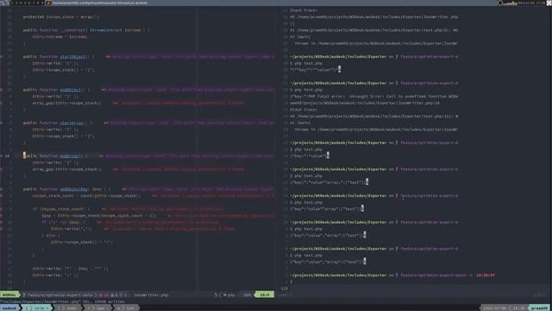Click the array_pop line inside endObject

pyautogui.click(x=67, y=103)
